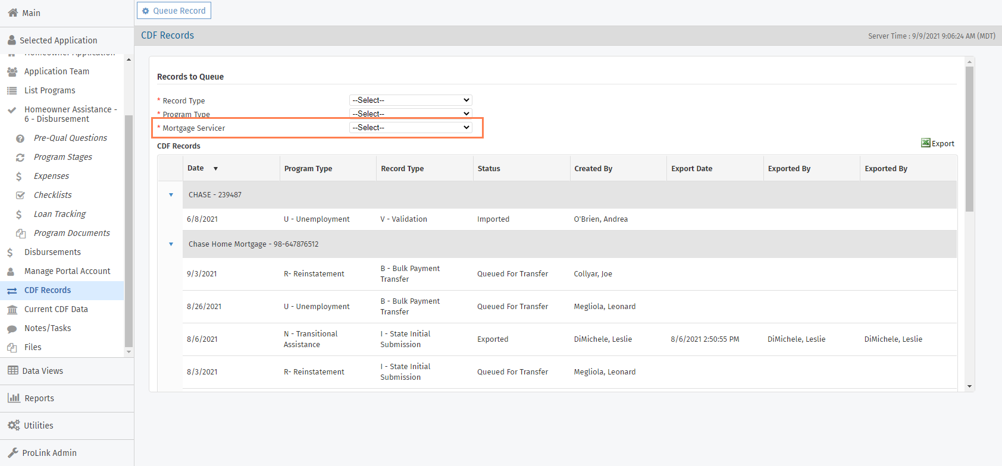The width and height of the screenshot is (1002, 466).
Task: Open Notes/Tasks in the sidebar
Action: click(48, 328)
